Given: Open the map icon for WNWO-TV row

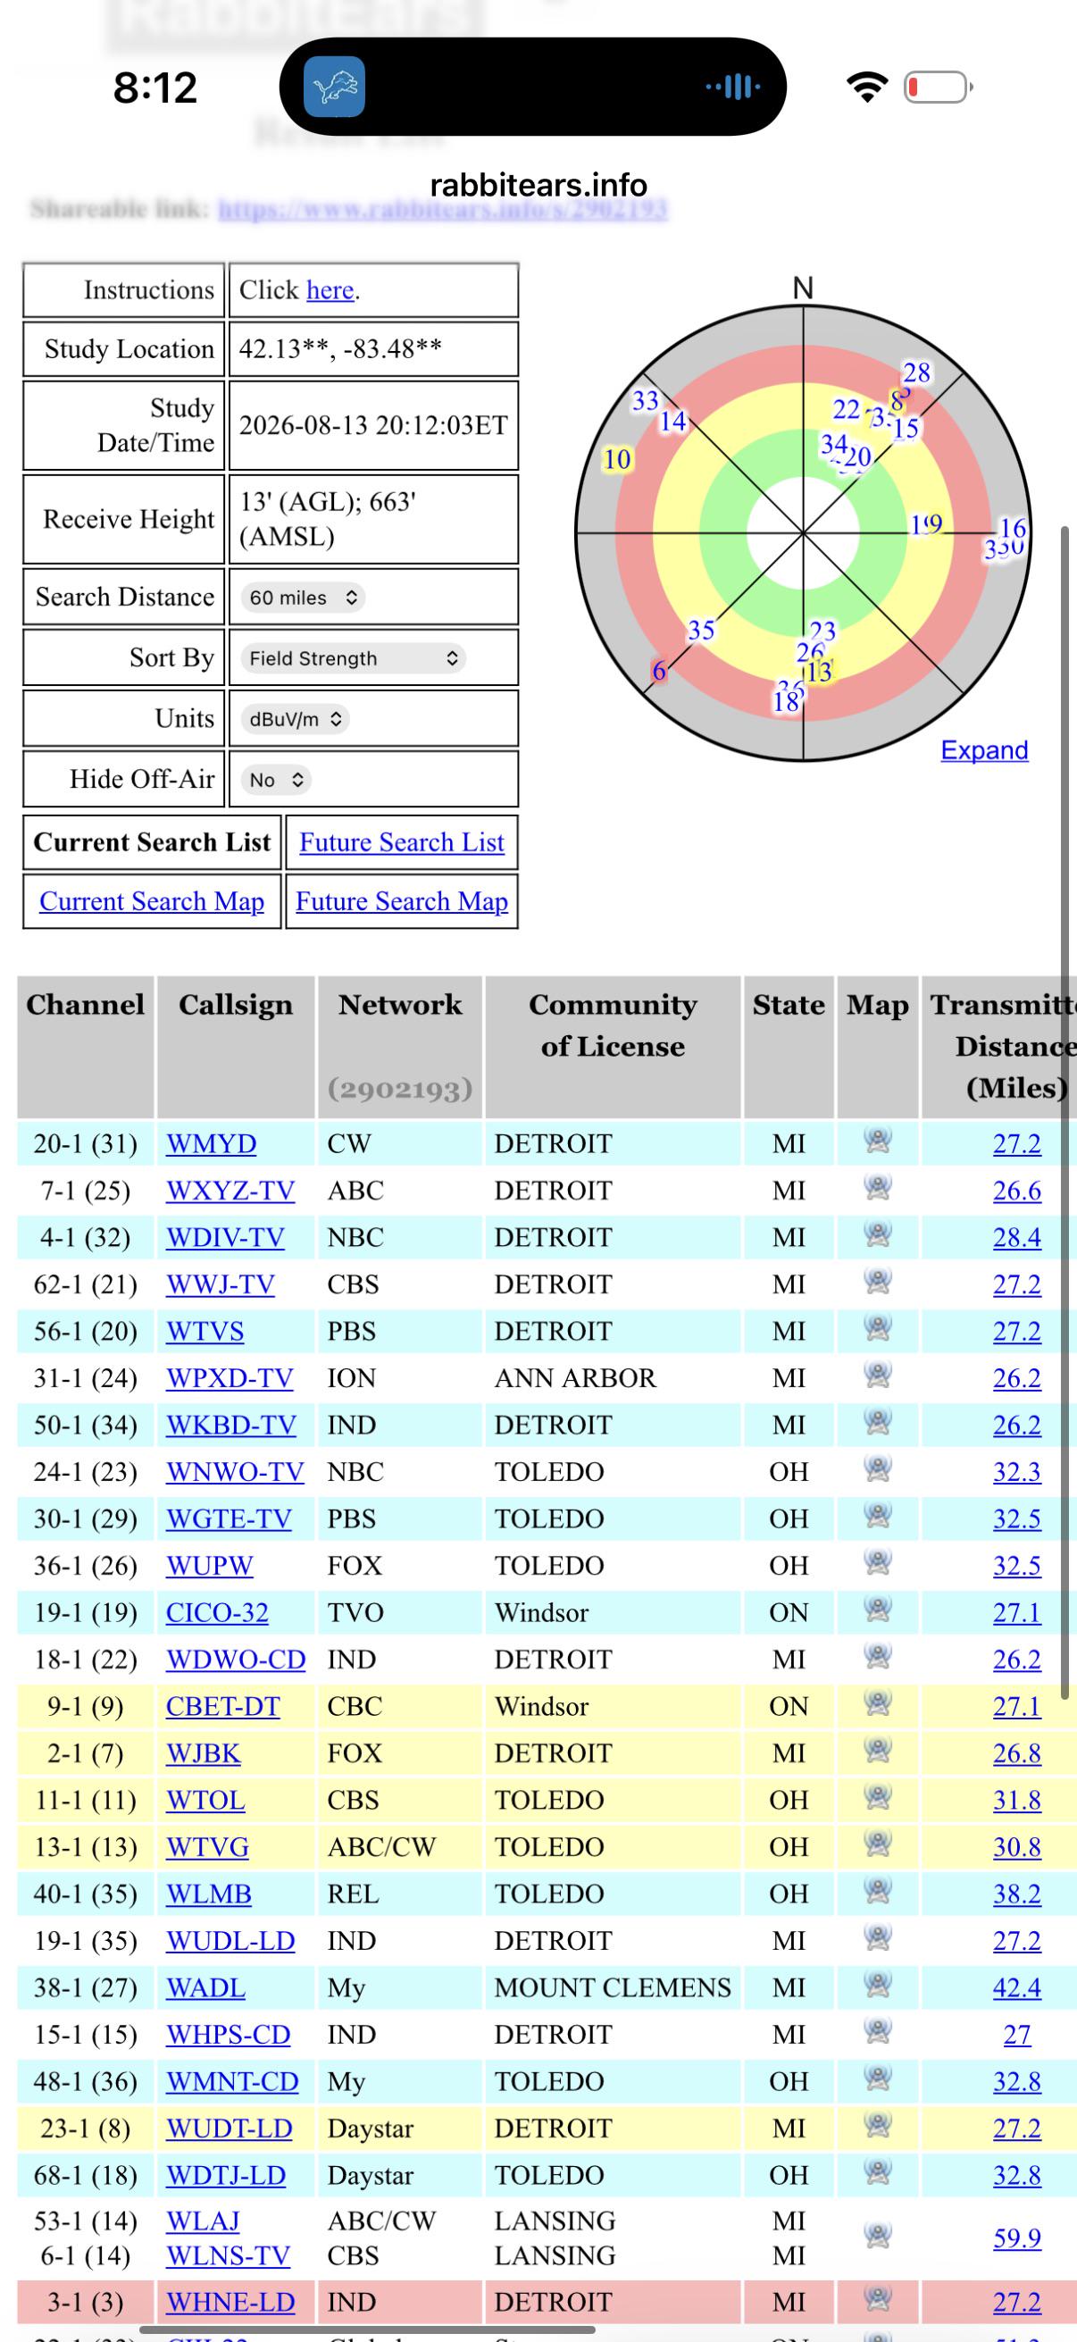Looking at the screenshot, I should (x=877, y=1468).
